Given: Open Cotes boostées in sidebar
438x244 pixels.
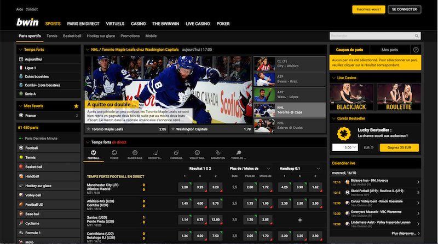Looking at the screenshot, I should pos(49,76).
